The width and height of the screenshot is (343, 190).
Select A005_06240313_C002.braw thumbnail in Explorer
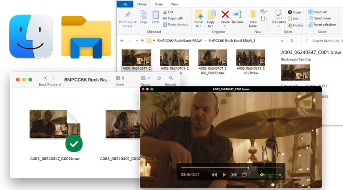click(251, 57)
